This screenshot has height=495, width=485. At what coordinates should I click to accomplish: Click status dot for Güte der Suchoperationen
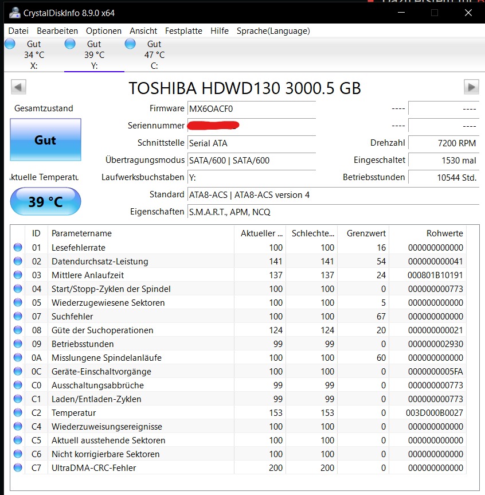[18, 330]
